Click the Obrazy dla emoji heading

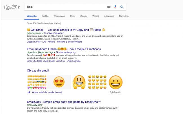pos(38,71)
